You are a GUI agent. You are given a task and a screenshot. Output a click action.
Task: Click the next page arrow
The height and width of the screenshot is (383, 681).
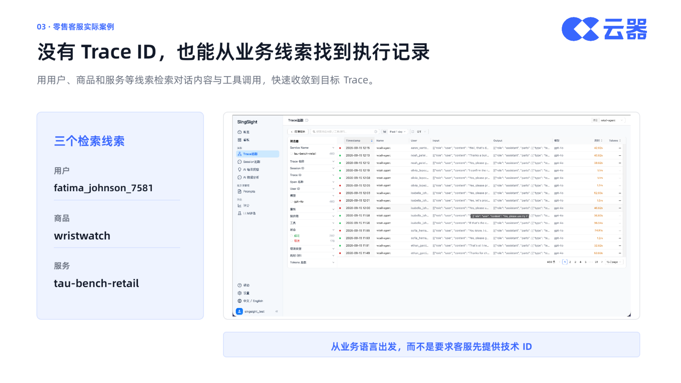pos(602,262)
